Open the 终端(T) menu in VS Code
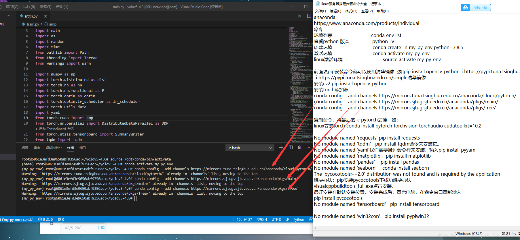The width and height of the screenshot is (520, 240). 45,7
